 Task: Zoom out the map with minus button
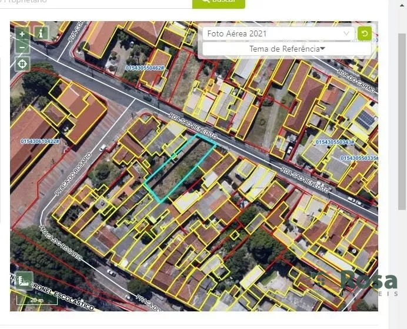tap(22, 48)
